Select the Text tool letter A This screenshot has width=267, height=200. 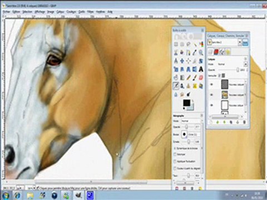tap(201, 69)
